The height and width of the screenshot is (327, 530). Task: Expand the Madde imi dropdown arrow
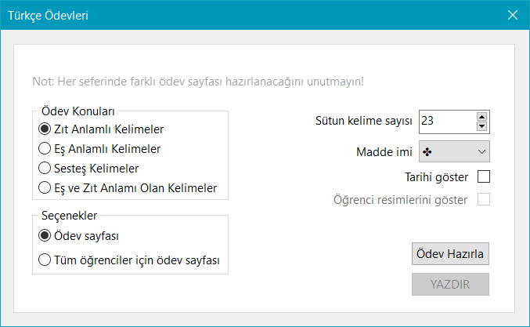point(481,152)
